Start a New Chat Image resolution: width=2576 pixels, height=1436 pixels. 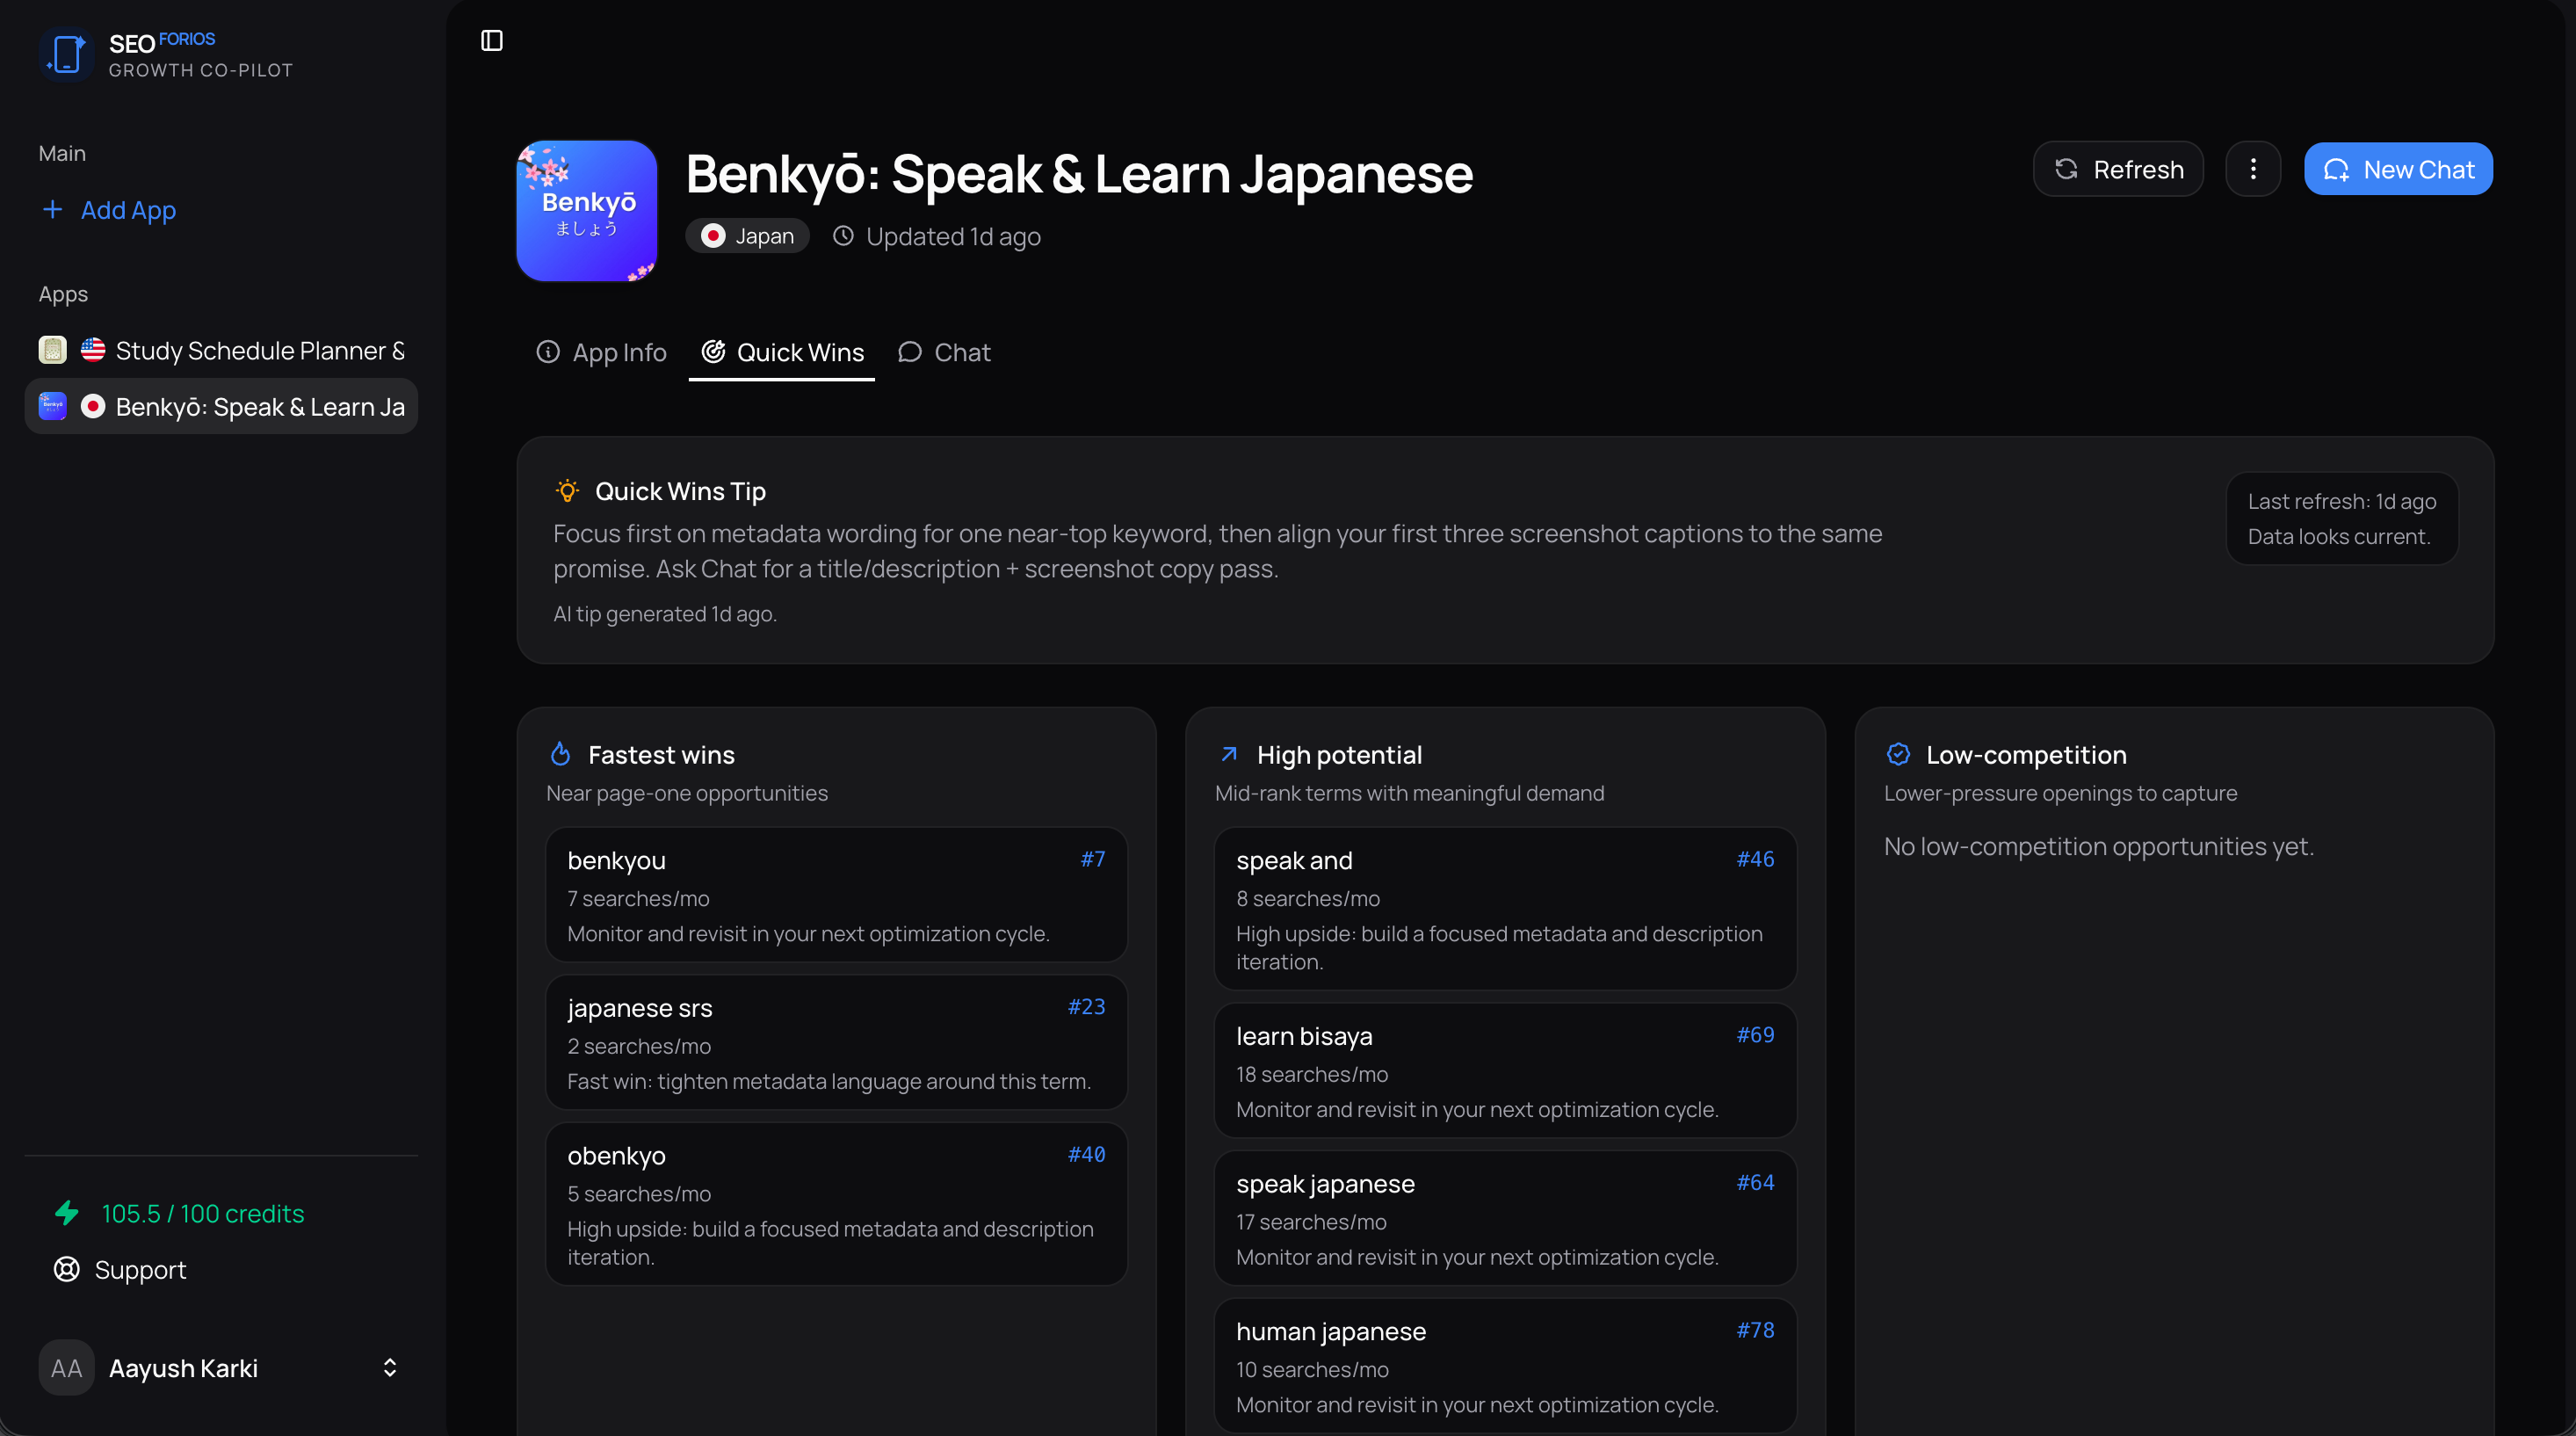pos(2397,169)
